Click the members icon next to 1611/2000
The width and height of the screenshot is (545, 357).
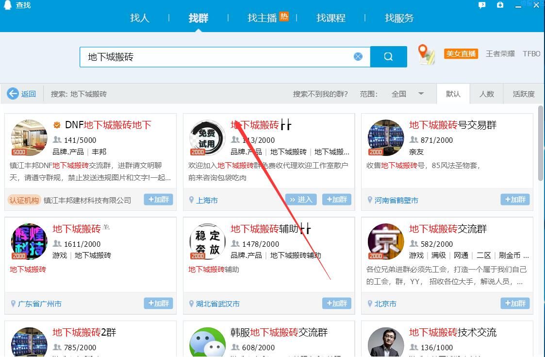coord(57,243)
